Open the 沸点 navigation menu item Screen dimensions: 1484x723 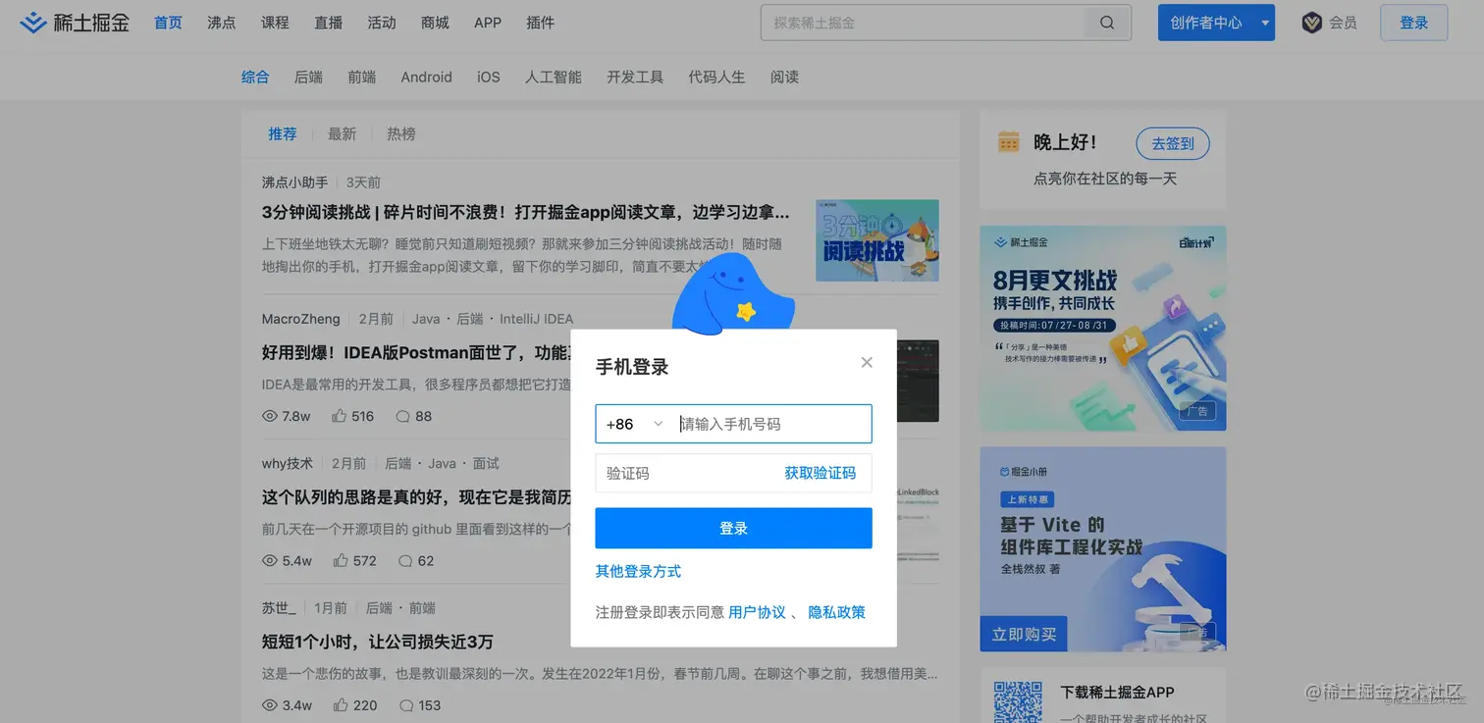[221, 22]
